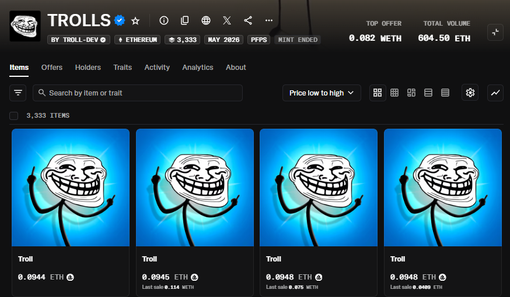The image size is (510, 297).
Task: Click the MINT ENDED tag
Action: pyautogui.click(x=298, y=40)
